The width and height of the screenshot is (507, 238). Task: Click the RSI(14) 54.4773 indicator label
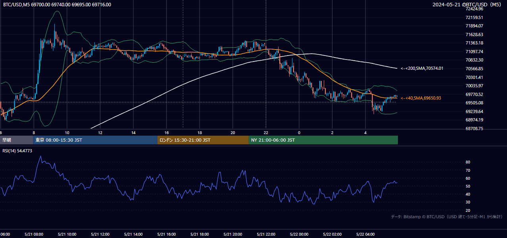coord(17,151)
